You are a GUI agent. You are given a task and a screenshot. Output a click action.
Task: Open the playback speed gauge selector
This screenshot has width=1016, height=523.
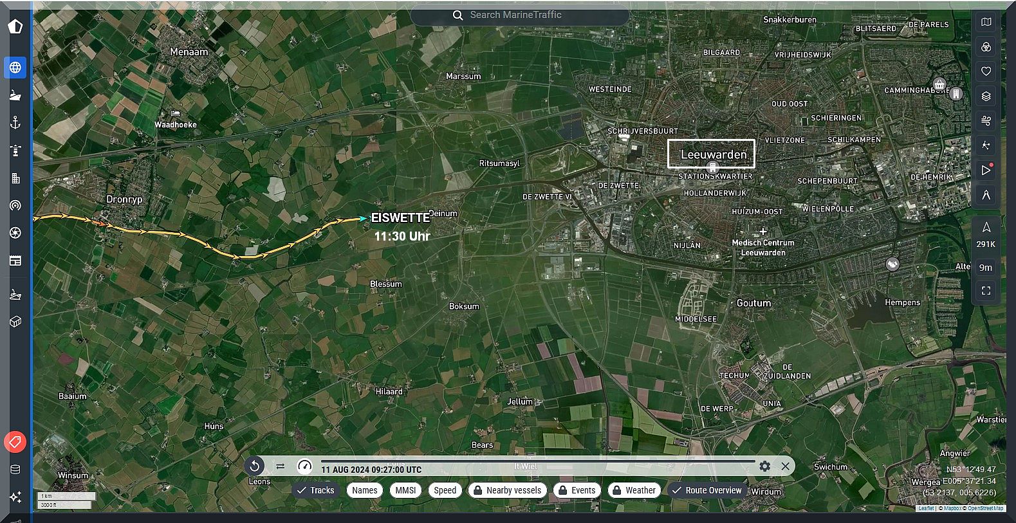click(x=304, y=466)
